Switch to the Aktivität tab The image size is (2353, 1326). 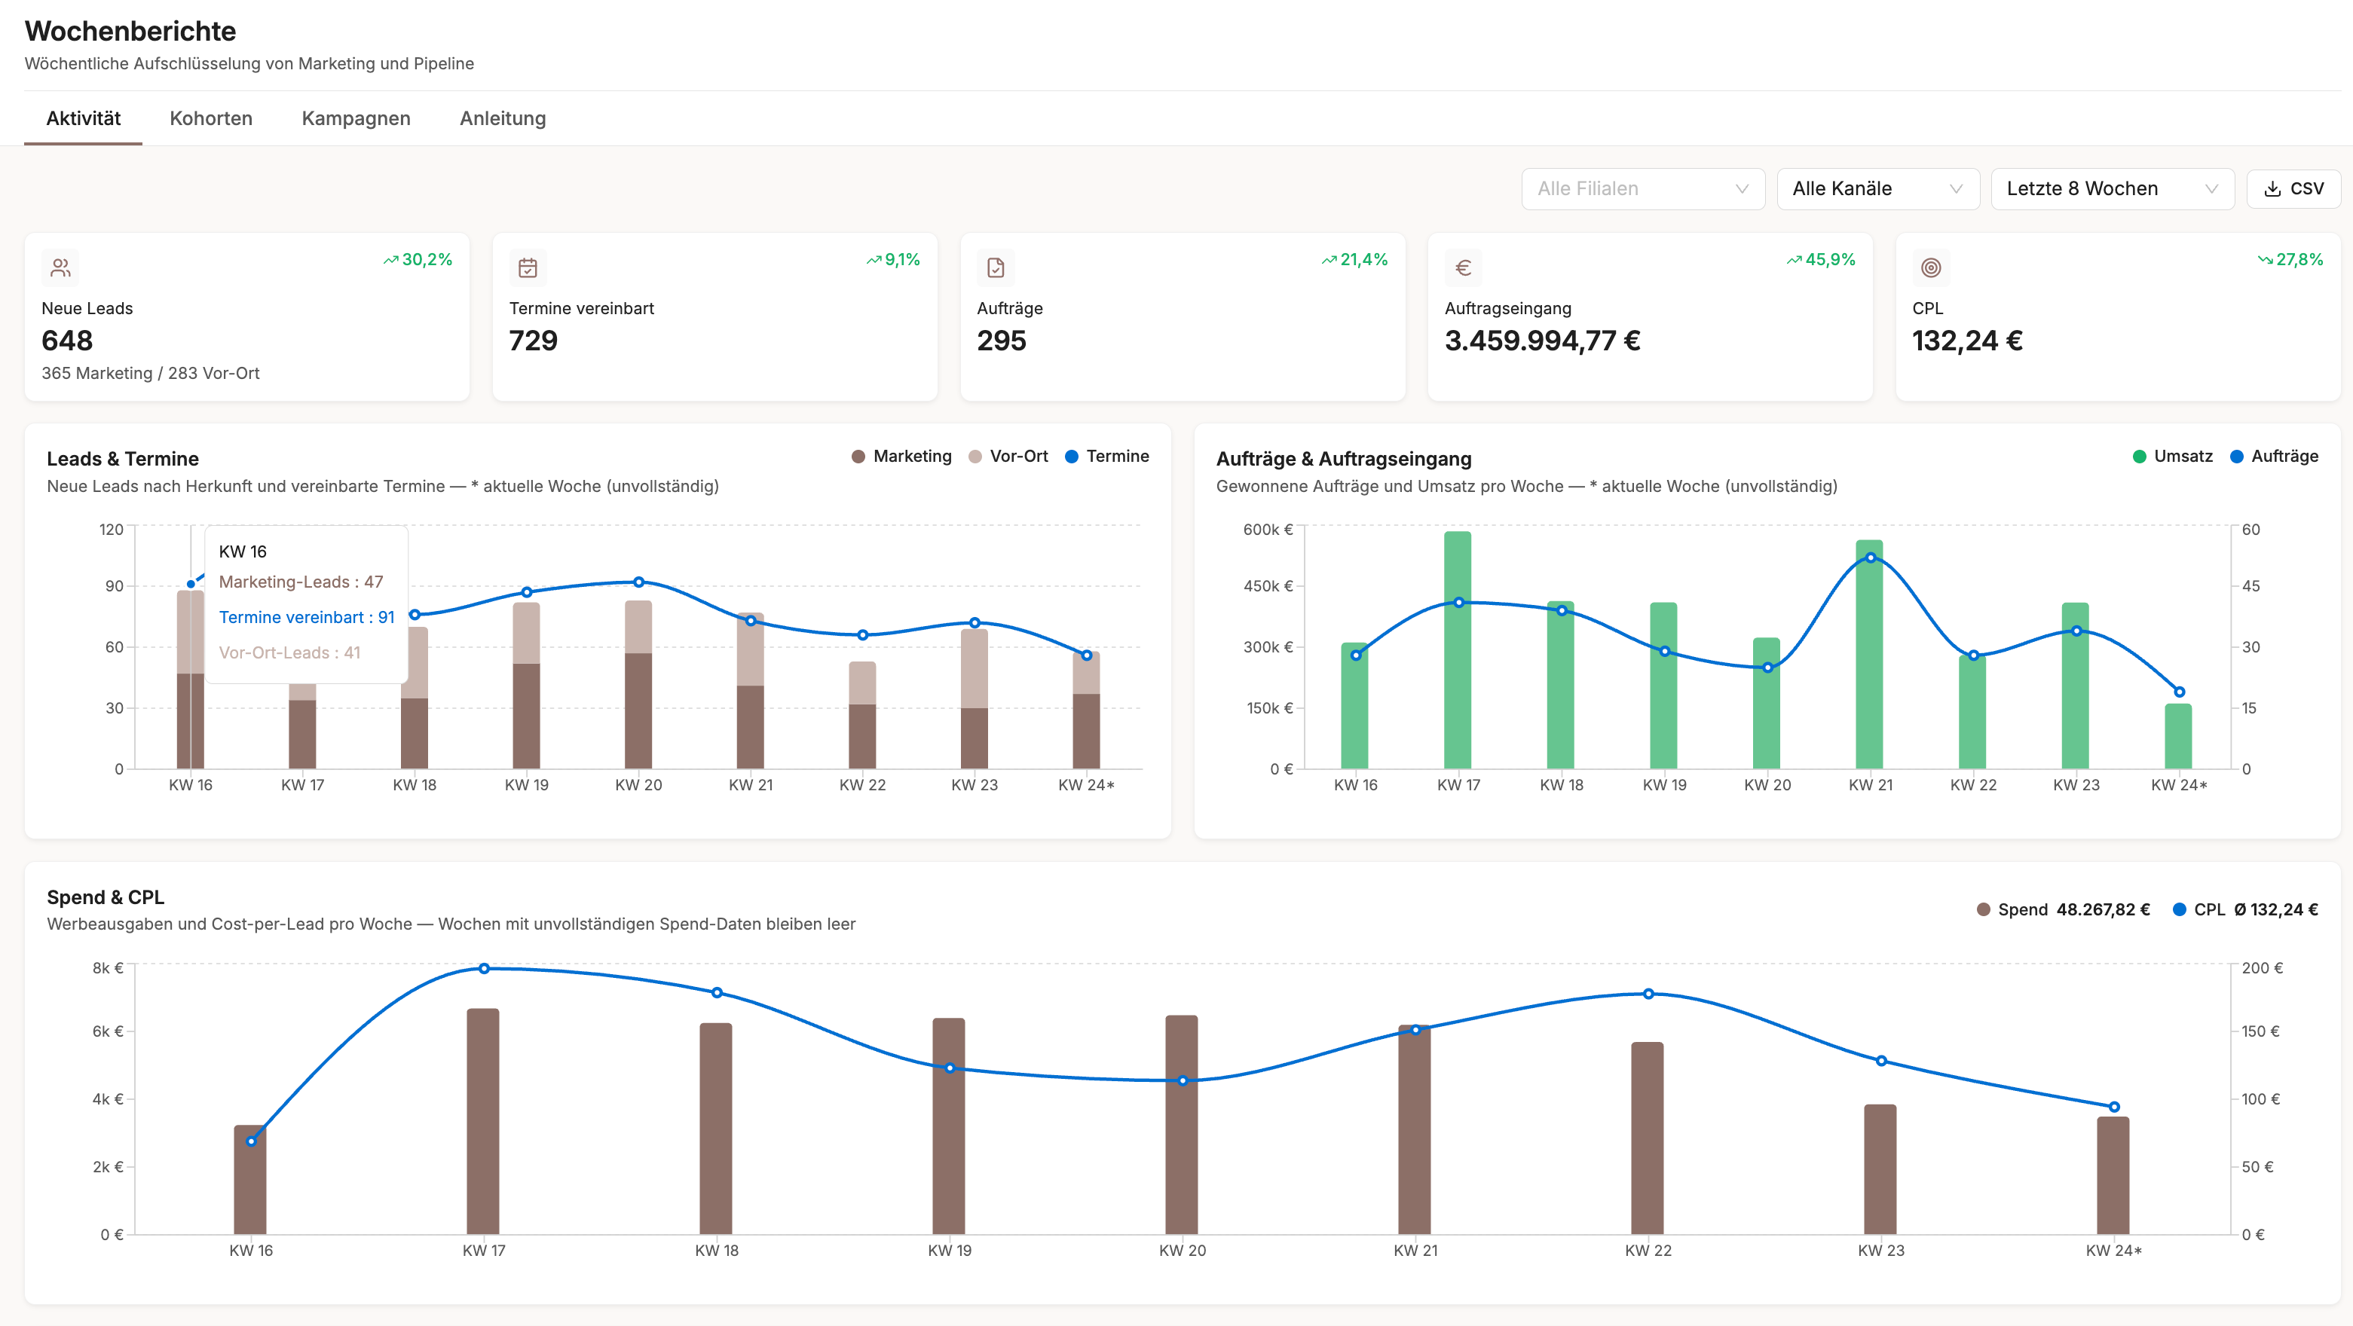[83, 119]
